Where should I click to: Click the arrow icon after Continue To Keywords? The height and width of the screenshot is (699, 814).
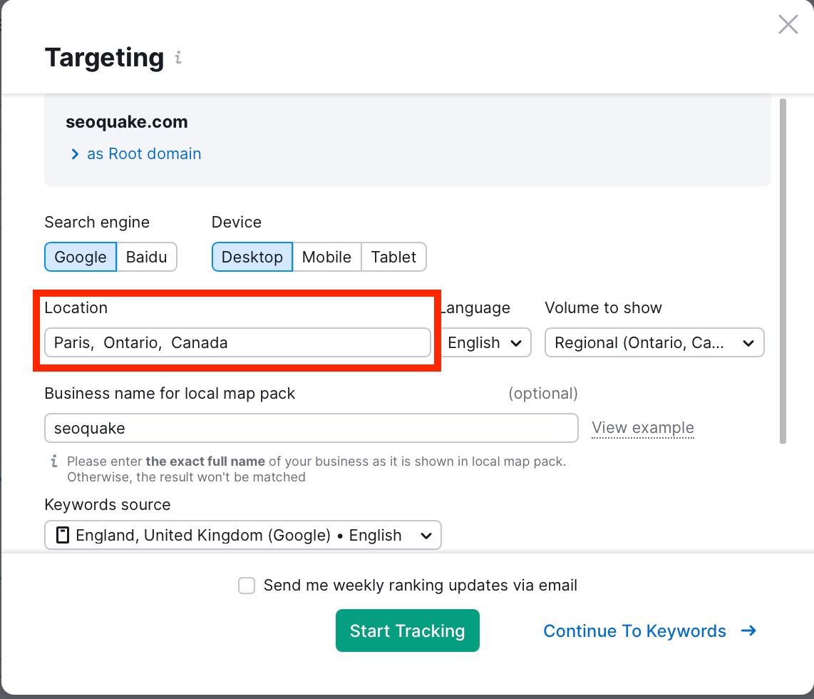pos(748,631)
